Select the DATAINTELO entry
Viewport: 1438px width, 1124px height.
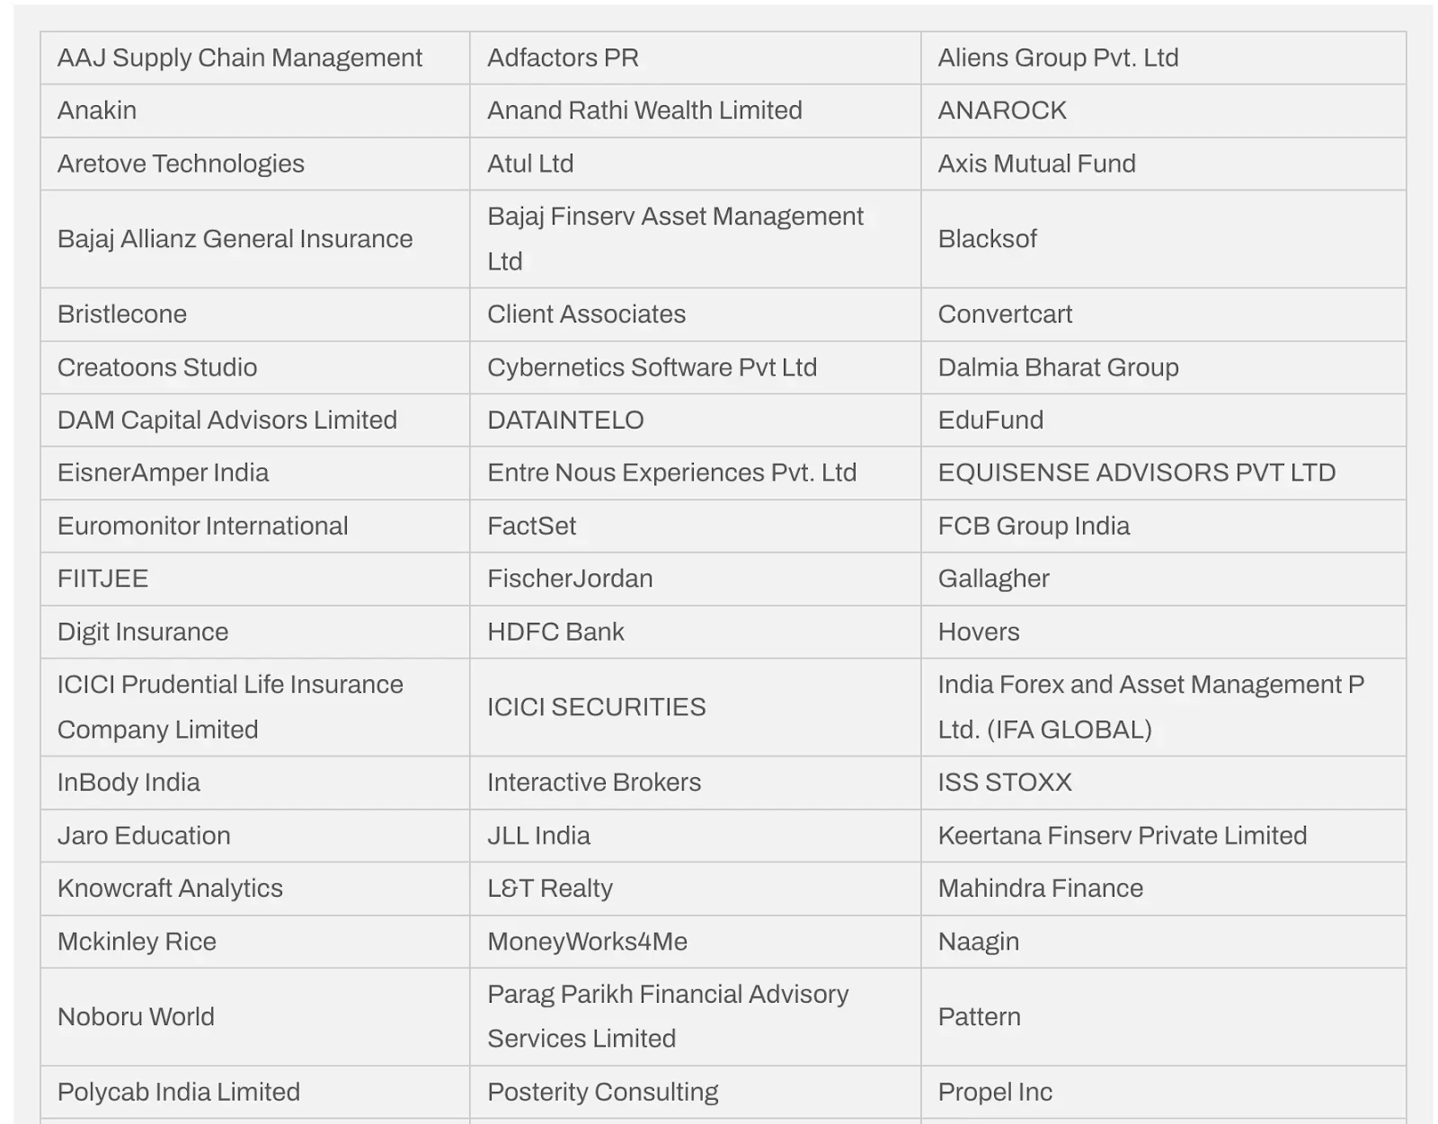[x=565, y=420]
